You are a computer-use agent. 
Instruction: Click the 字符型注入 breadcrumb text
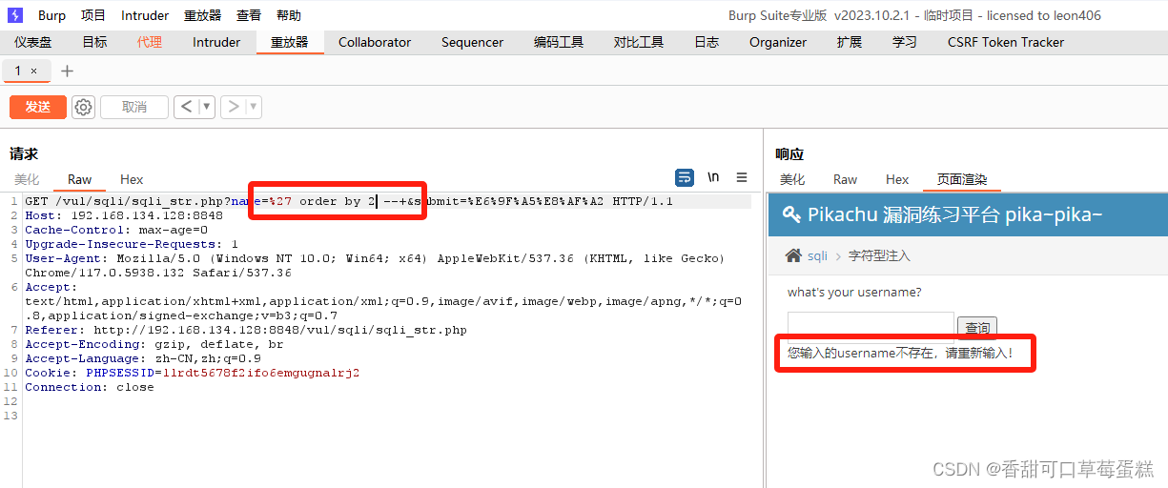pos(880,256)
